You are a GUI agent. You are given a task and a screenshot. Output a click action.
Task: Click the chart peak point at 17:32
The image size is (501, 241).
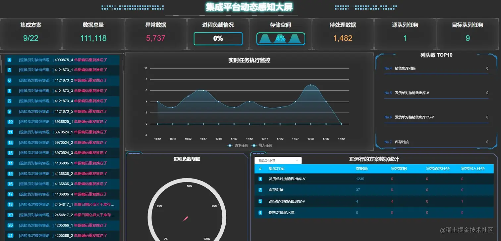pyautogui.click(x=310, y=85)
